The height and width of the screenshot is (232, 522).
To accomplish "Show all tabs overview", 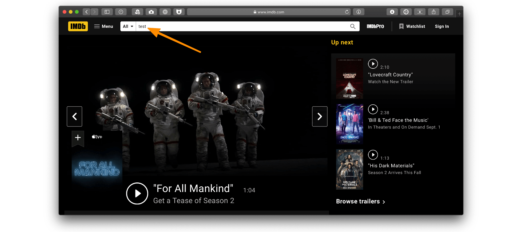I will 447,12.
